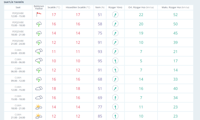200x120 pixels.
Task: Click the Nem (%) column header
Action: (x=100, y=7)
